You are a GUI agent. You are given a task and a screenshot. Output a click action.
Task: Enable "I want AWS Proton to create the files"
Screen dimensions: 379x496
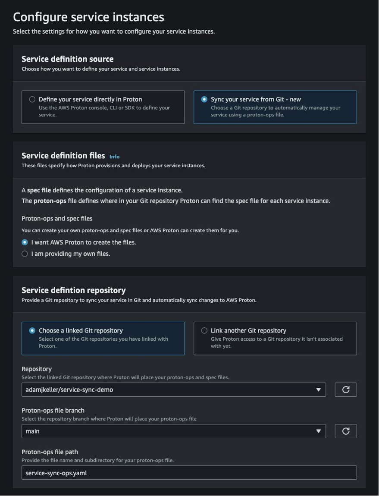coord(25,242)
